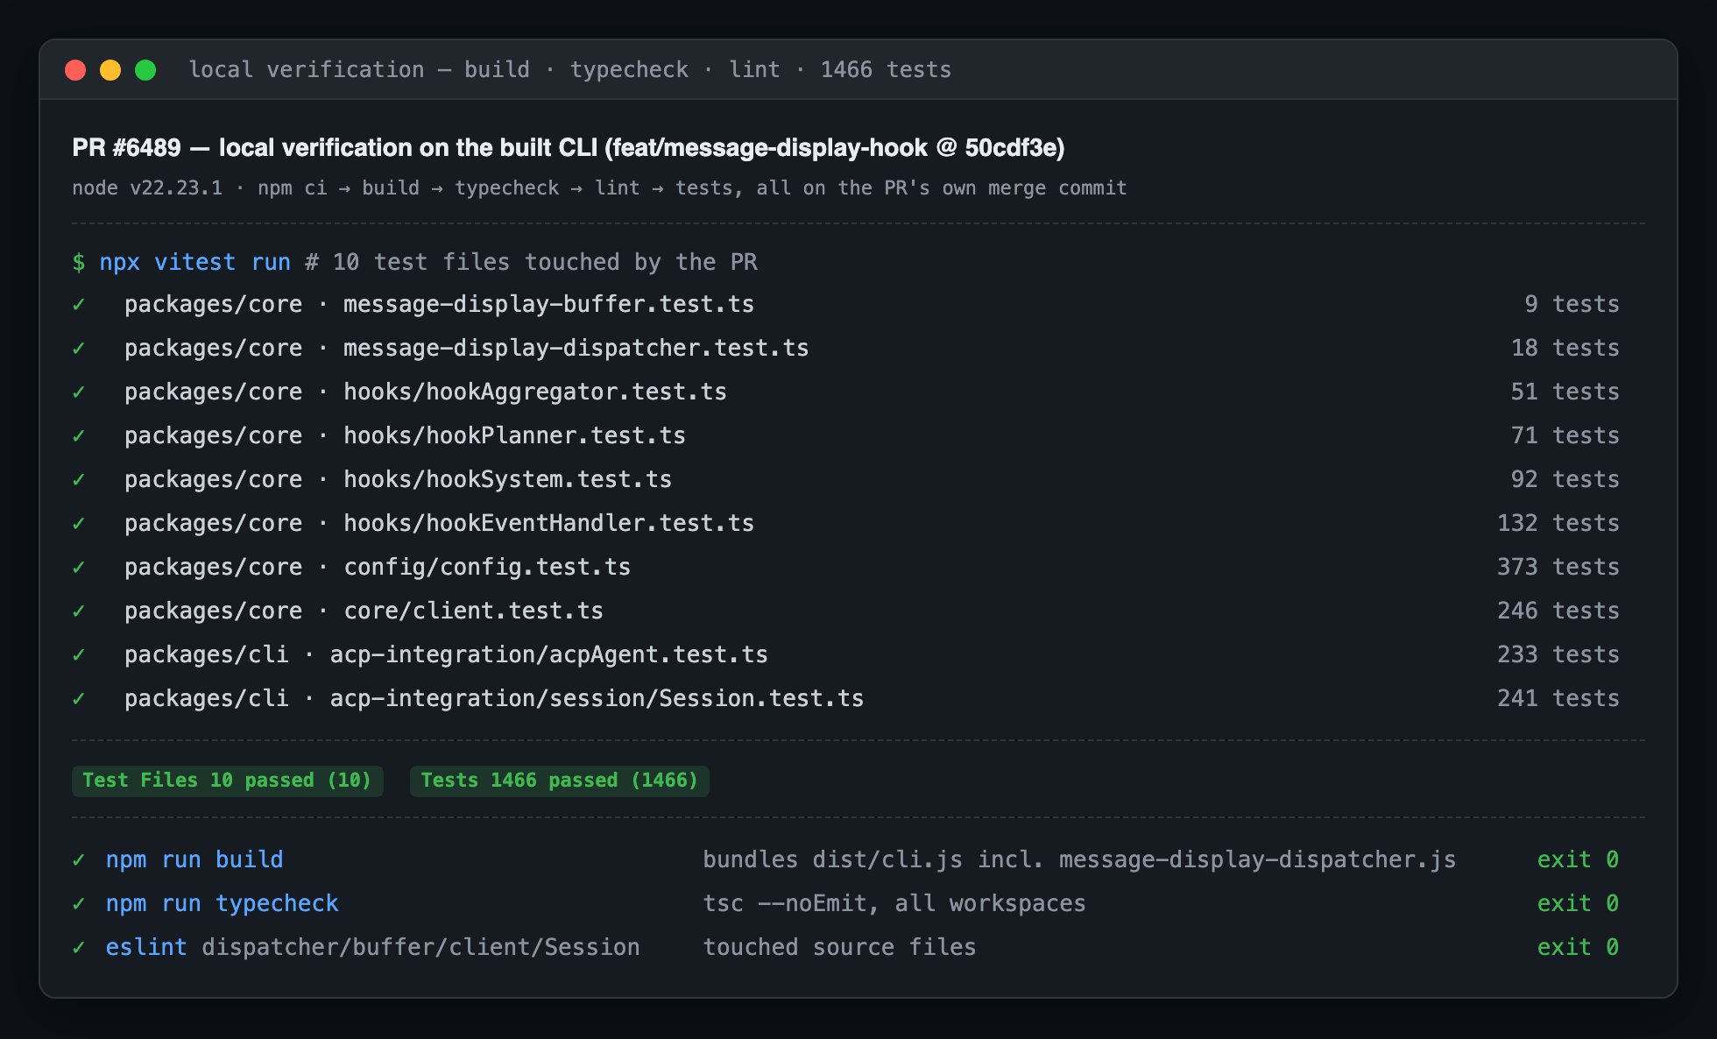Click the checkmark beside acpAgent.test.ts
Image resolution: width=1717 pixels, height=1039 pixels.
click(x=79, y=654)
